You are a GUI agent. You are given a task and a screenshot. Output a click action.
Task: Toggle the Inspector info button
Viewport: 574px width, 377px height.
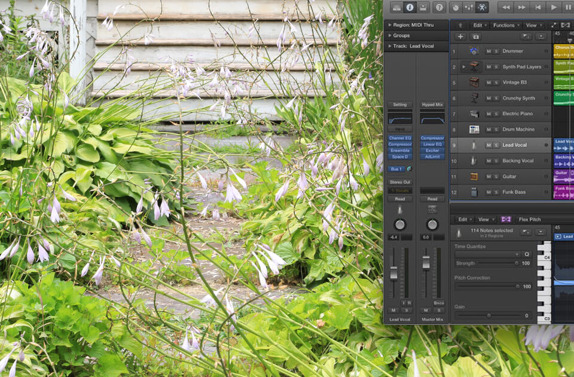tap(410, 7)
